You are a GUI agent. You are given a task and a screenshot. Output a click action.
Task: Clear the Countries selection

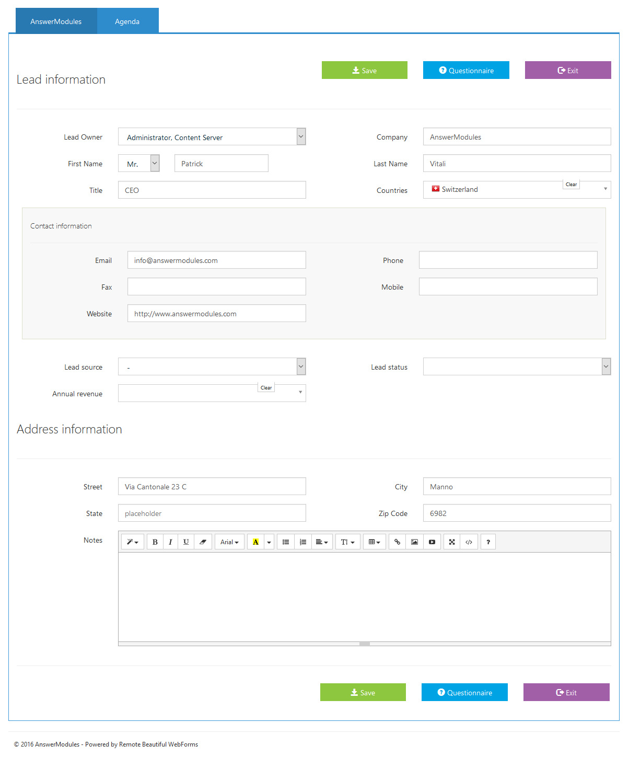pyautogui.click(x=572, y=185)
